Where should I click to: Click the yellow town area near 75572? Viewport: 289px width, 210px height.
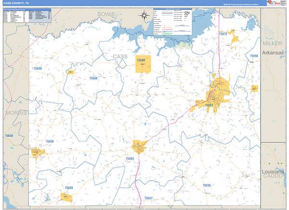coord(235,39)
